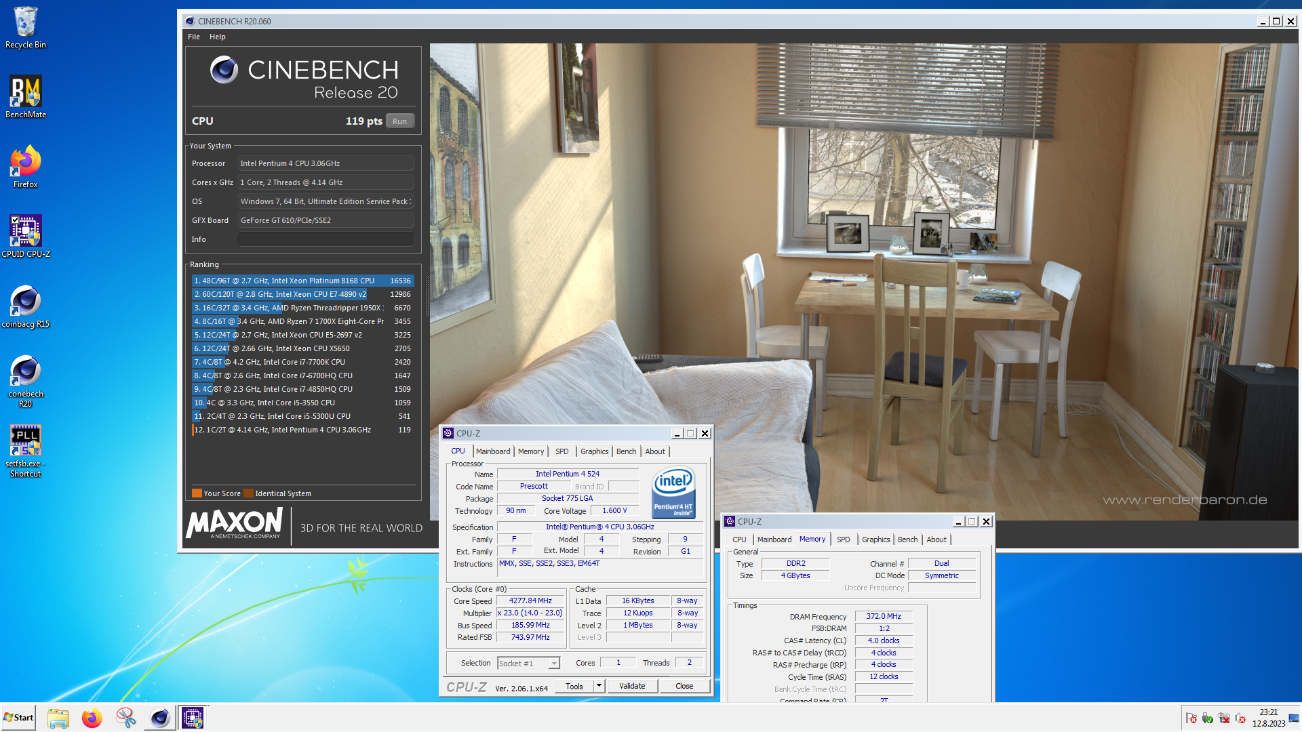
Task: Click the Tools button in CPU-Z
Action: click(x=574, y=686)
